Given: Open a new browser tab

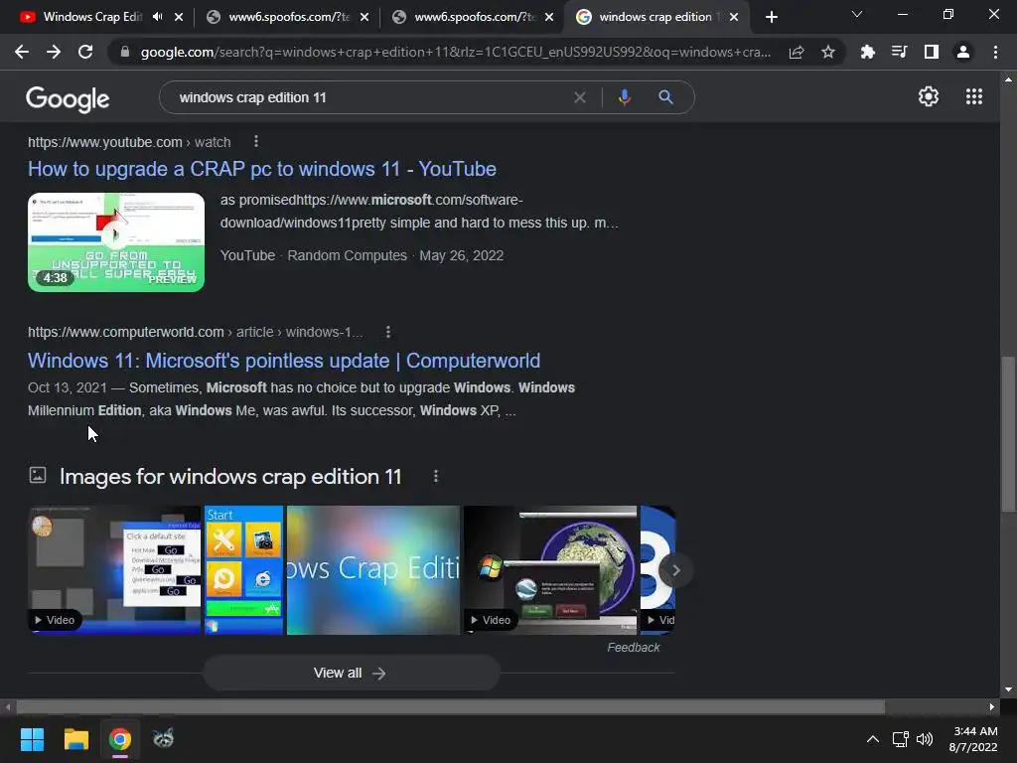Looking at the screenshot, I should [x=771, y=17].
